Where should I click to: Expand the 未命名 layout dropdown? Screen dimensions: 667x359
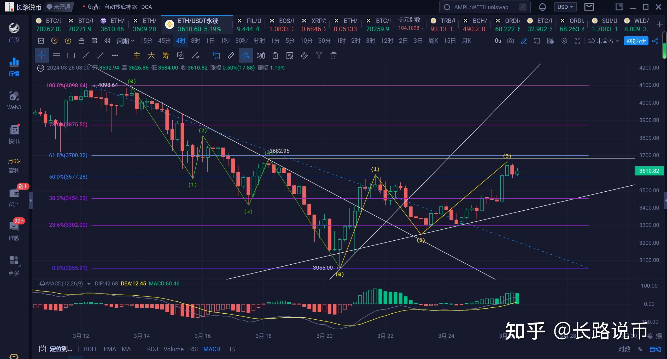[x=605, y=41]
